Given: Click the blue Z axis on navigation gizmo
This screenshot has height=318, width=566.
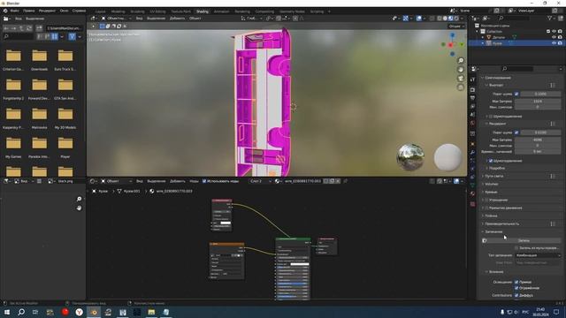Looking at the screenshot, I should coord(452,35).
